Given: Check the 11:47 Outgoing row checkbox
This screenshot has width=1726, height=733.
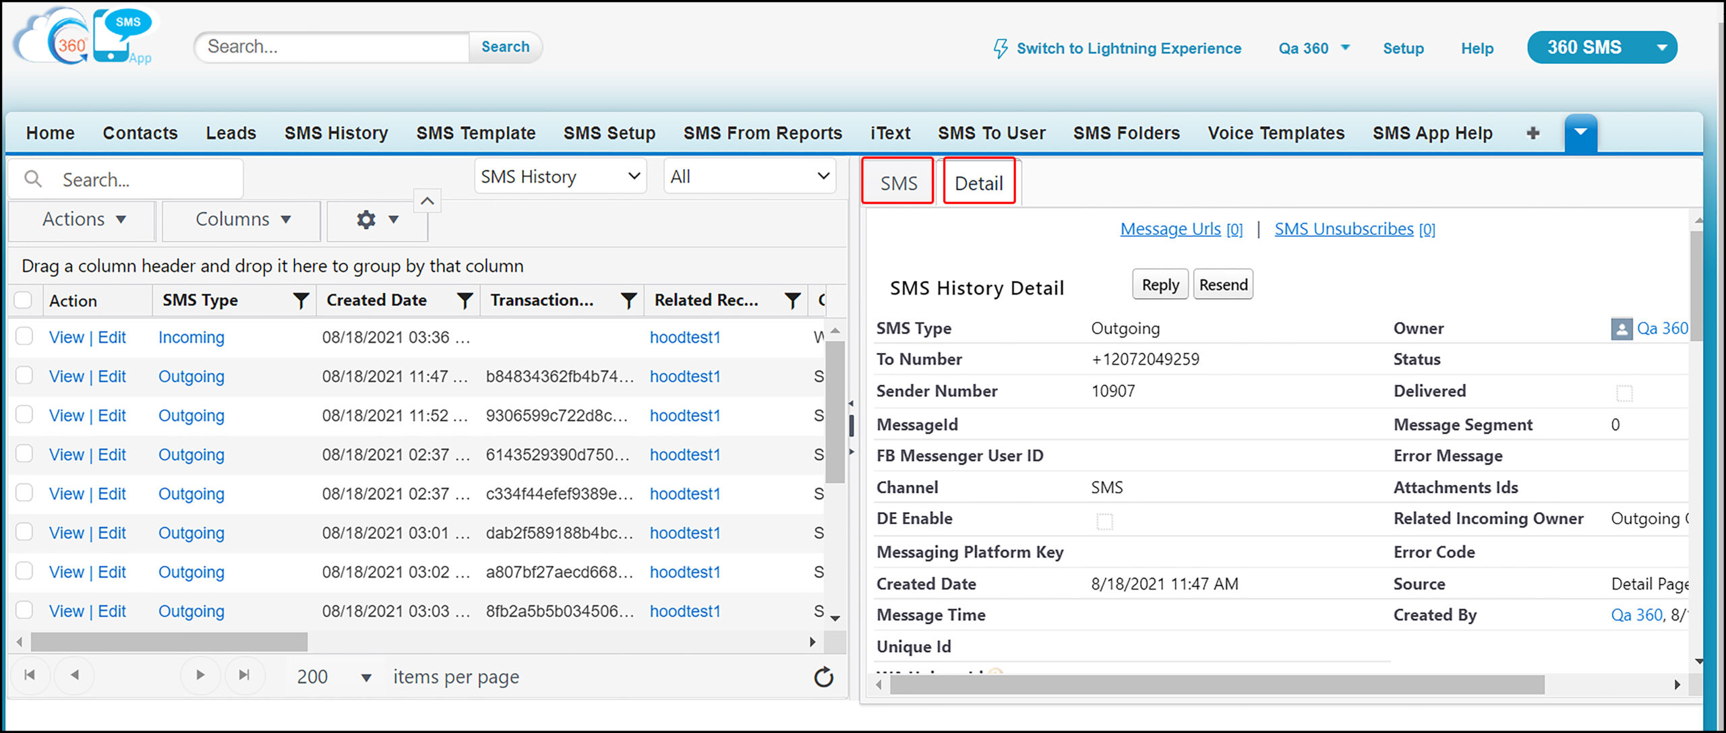Looking at the screenshot, I should [24, 375].
